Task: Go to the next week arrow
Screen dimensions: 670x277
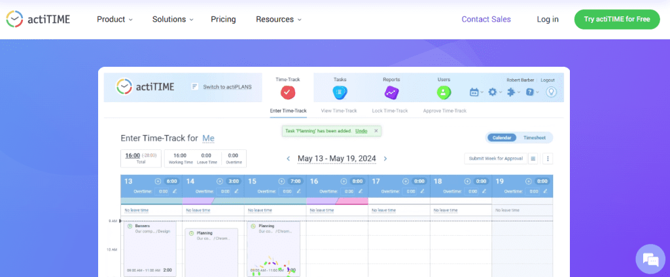Action: pyautogui.click(x=385, y=158)
